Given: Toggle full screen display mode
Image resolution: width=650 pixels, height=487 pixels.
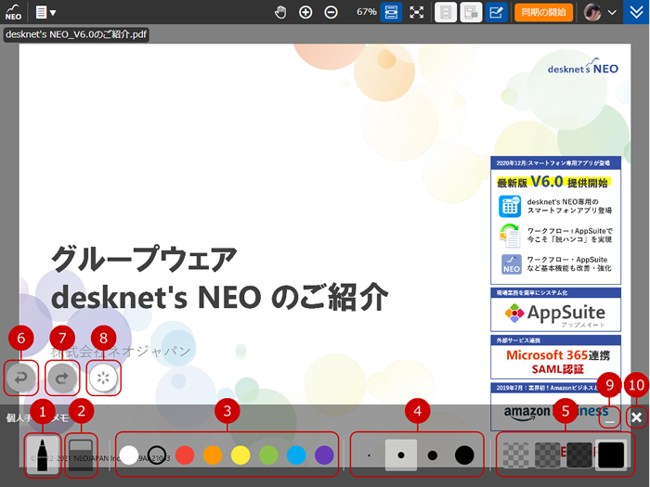Looking at the screenshot, I should pyautogui.click(x=417, y=12).
